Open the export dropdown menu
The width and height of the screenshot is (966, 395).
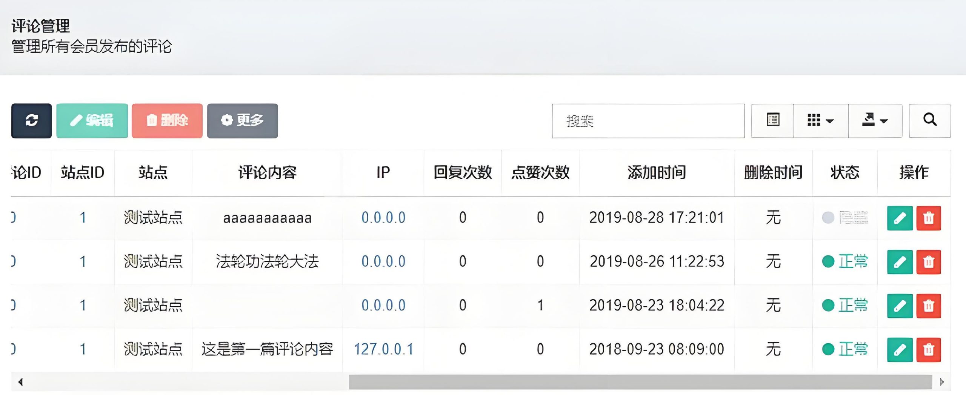[875, 120]
